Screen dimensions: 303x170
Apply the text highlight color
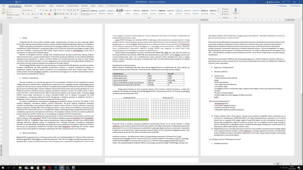(45, 14)
